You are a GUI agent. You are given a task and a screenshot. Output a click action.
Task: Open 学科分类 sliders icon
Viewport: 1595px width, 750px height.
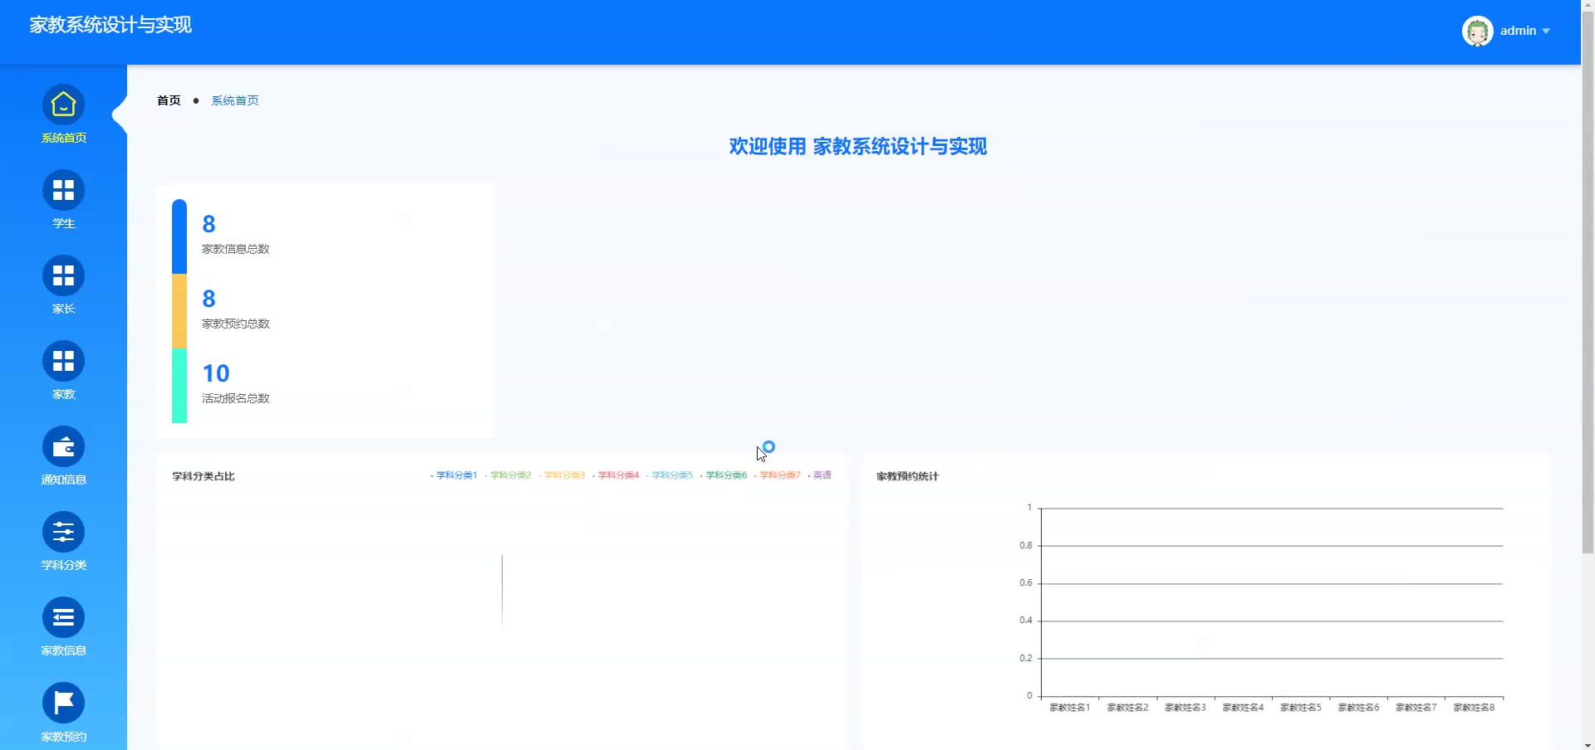[x=63, y=533]
